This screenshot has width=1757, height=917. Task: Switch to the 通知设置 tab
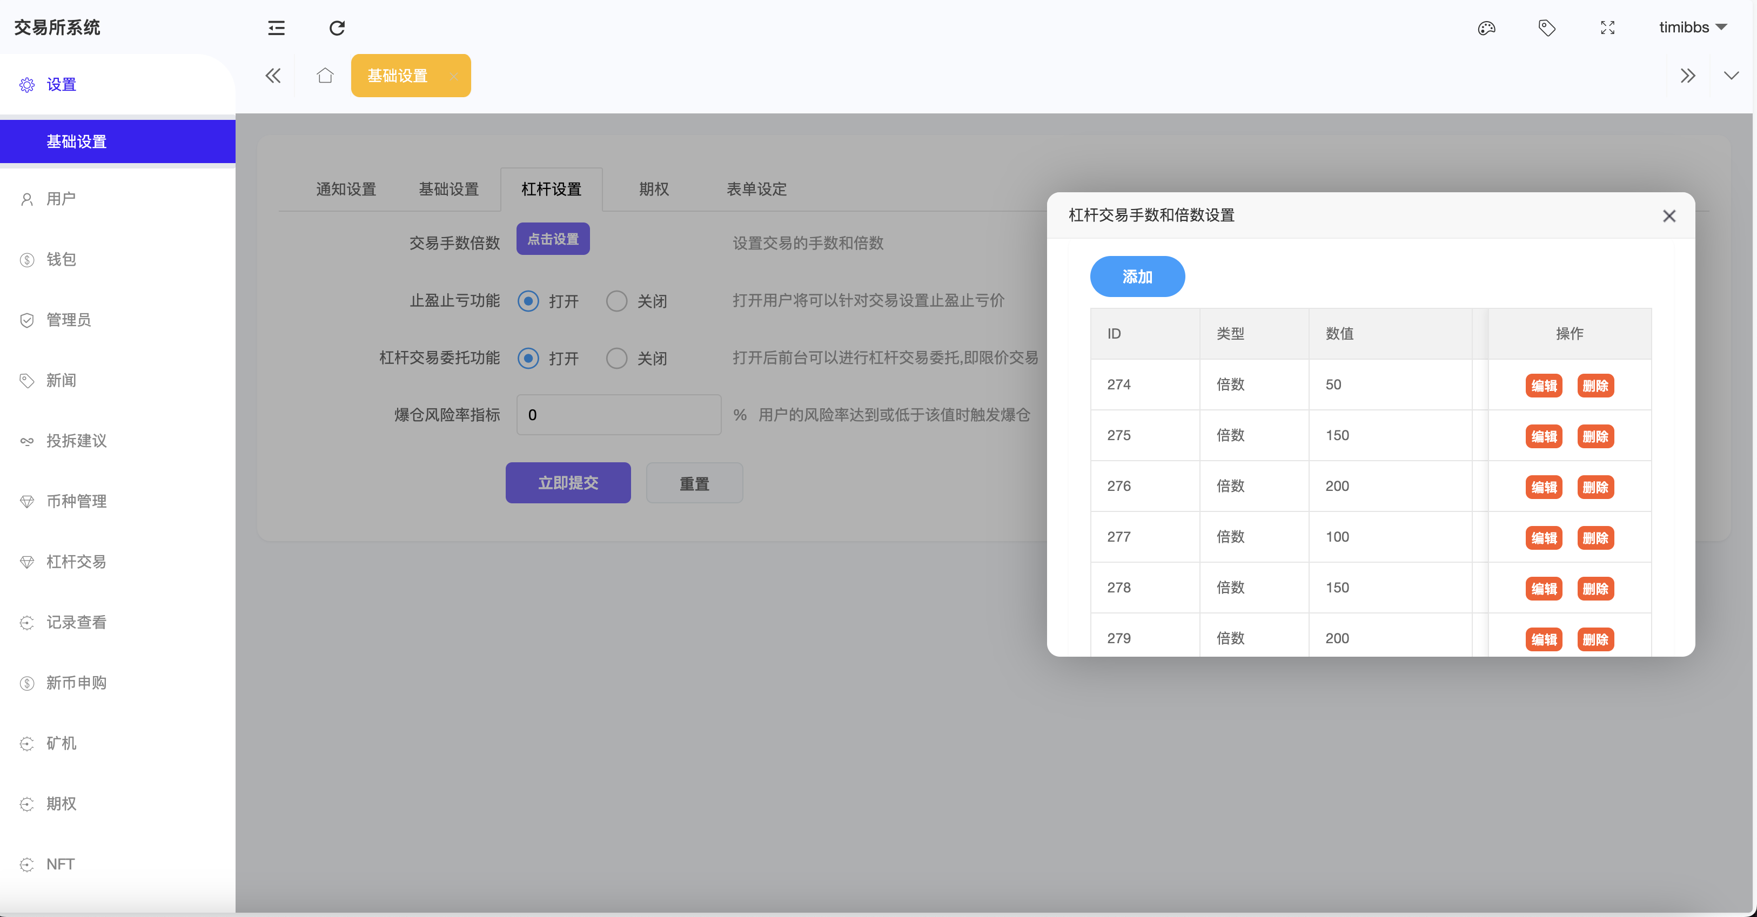click(x=346, y=190)
